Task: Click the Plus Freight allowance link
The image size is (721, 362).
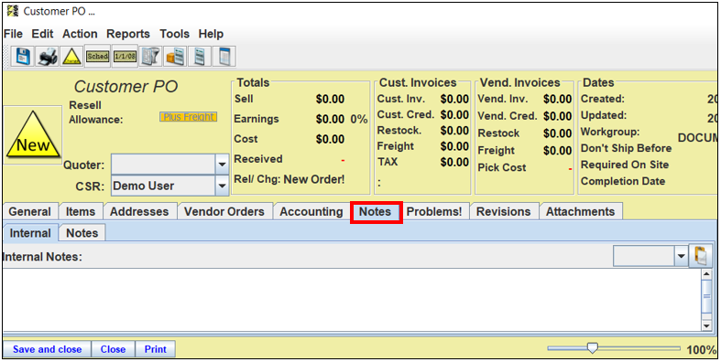Action: click(x=189, y=117)
